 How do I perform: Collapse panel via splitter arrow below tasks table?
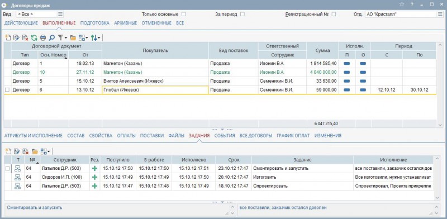click(222, 202)
